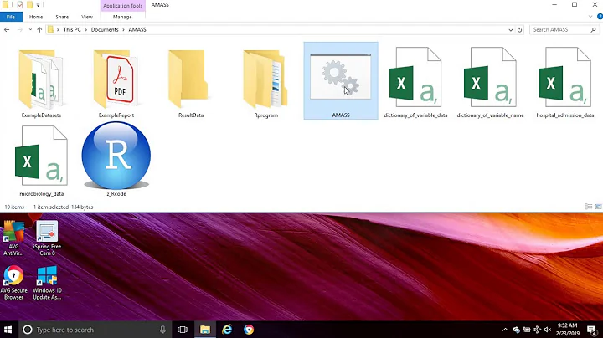Click File Explorer taskbar icon

click(205, 330)
